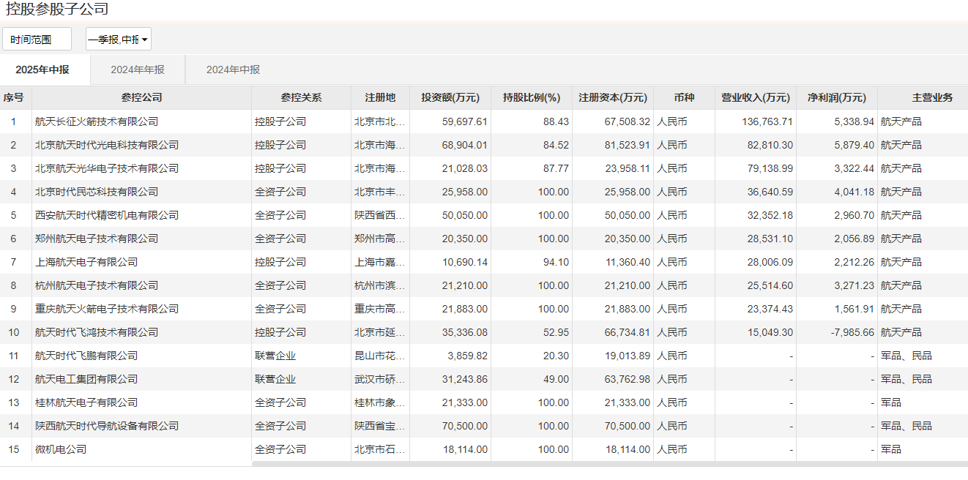
Task: Click the 控股参股子公司 section title
Action: [x=57, y=10]
